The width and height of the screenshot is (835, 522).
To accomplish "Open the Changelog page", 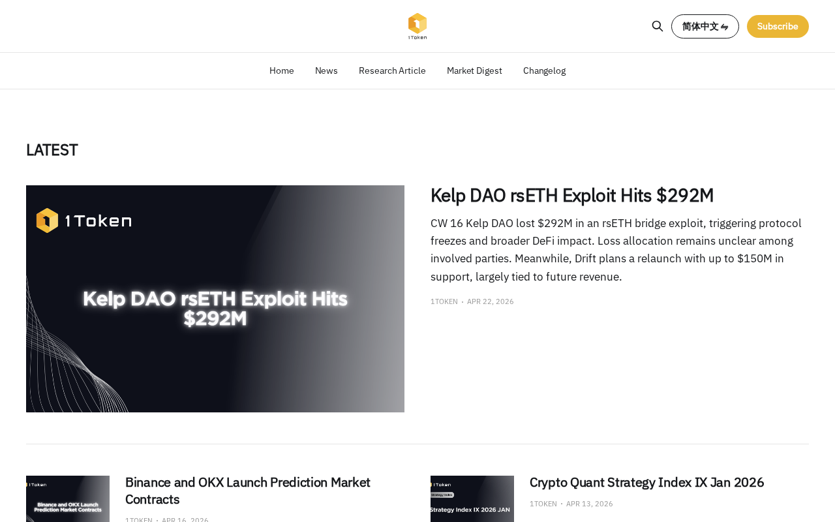I will 544,70.
